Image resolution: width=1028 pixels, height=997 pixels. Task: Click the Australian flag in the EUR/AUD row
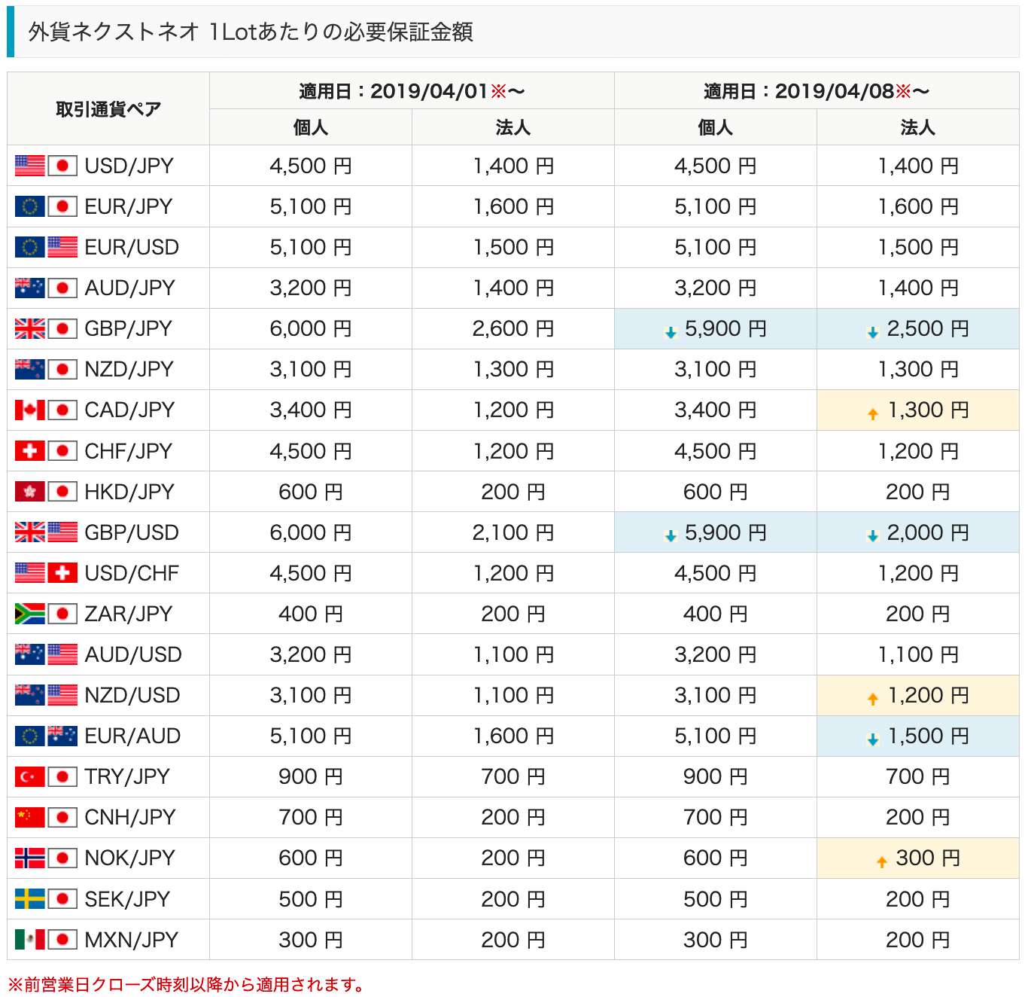pyautogui.click(x=62, y=736)
